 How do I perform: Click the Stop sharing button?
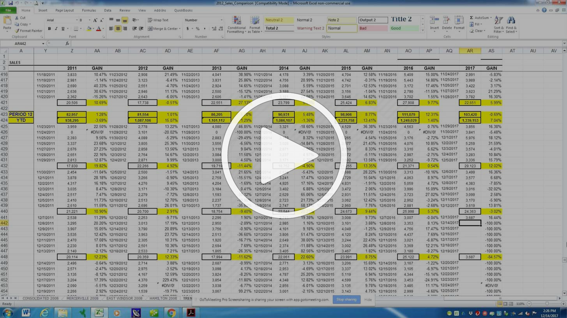346,300
